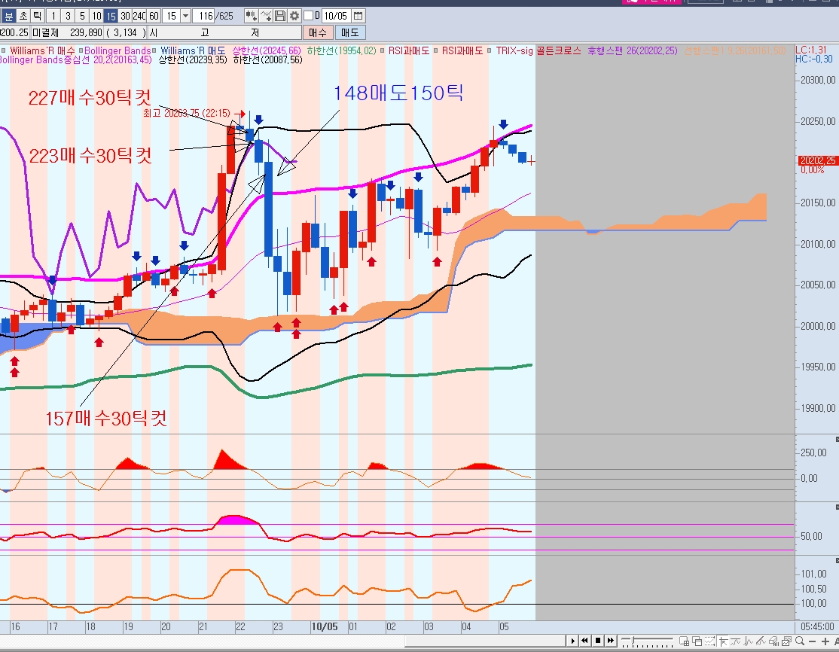The image size is (839, 652).
Task: Switch to the 초 (second) chart tab
Action: [23, 16]
